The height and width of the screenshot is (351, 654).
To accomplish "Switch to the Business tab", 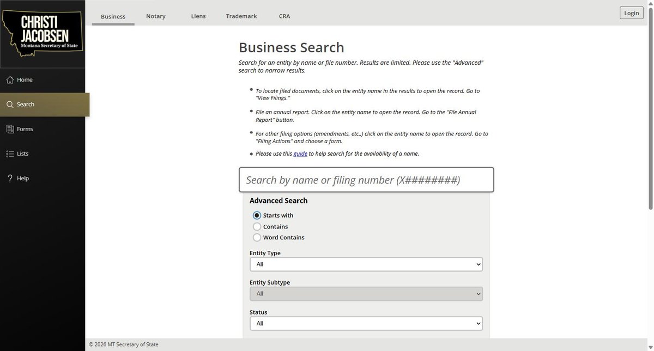I will click(113, 16).
